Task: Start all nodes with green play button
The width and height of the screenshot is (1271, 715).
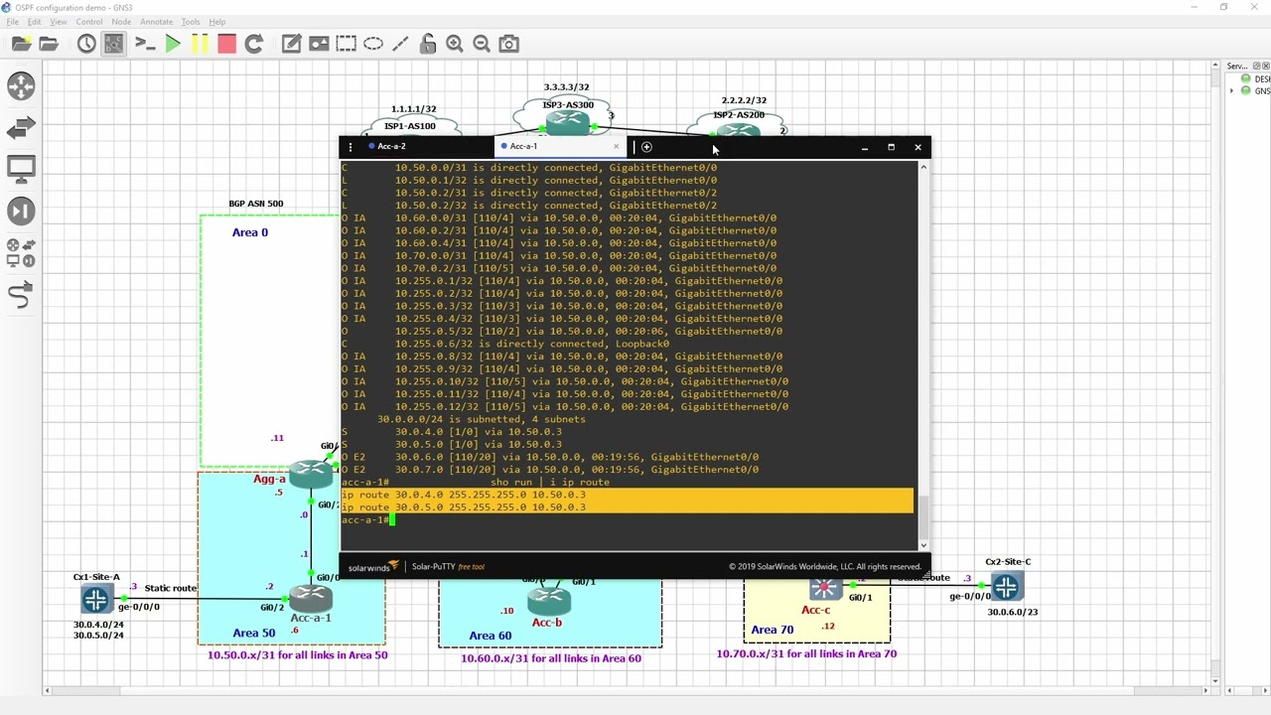Action: point(173,44)
